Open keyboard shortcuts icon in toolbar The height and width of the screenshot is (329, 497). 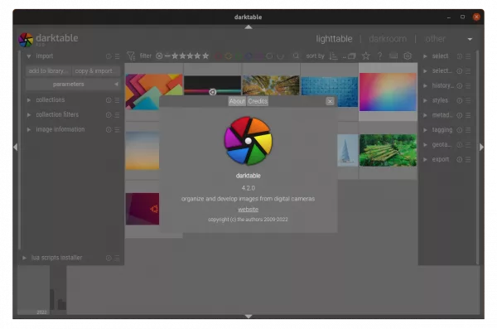click(x=393, y=56)
